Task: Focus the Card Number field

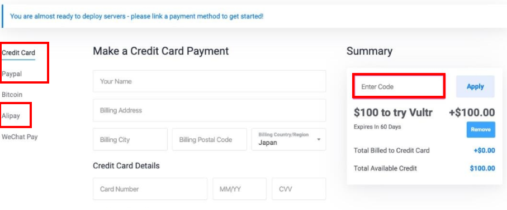Action: pos(150,189)
